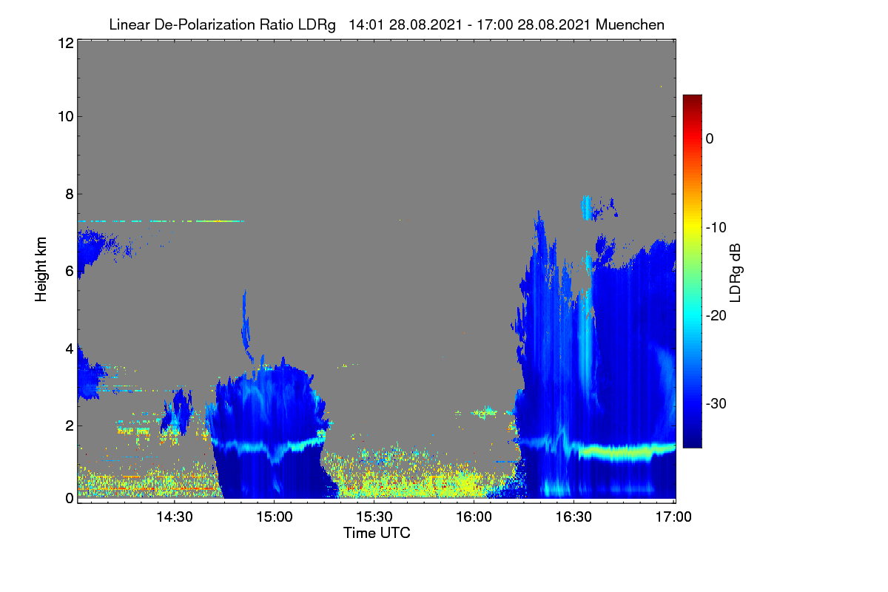This screenshot has width=888, height=592.
Task: Click the y-axis tick label "8"
Action: [68, 194]
